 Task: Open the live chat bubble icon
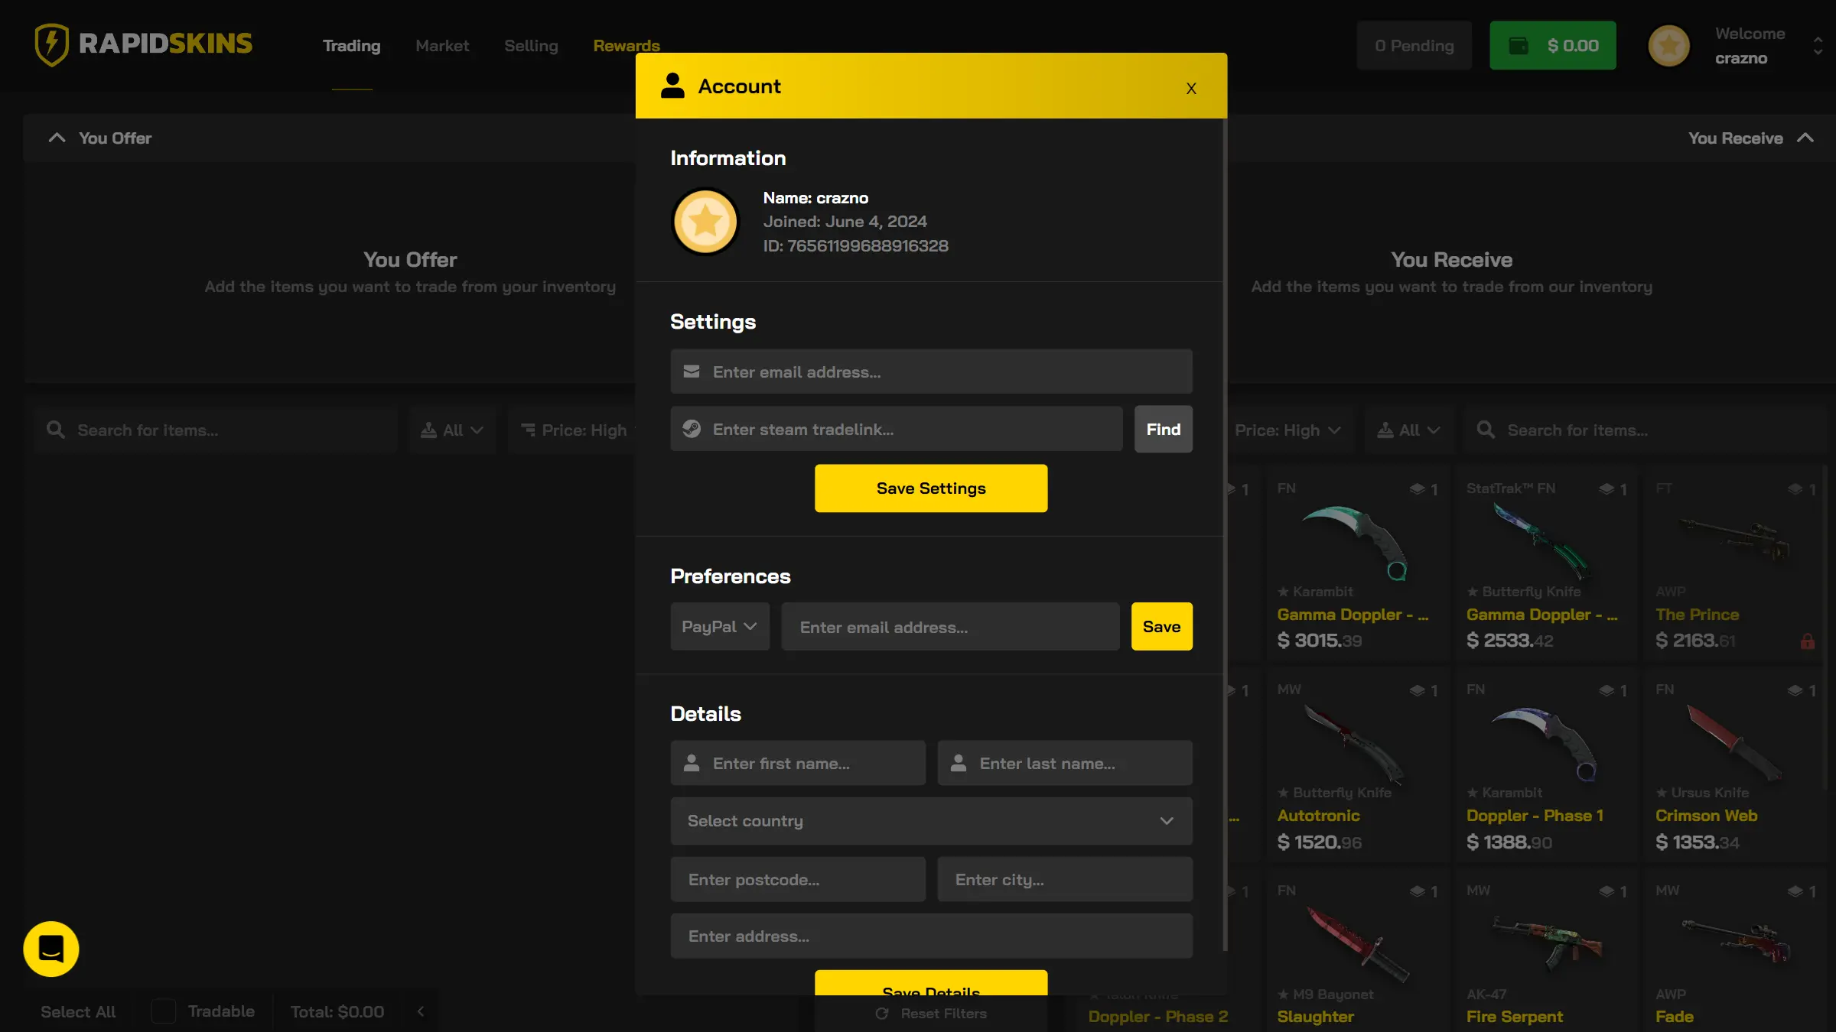51,949
